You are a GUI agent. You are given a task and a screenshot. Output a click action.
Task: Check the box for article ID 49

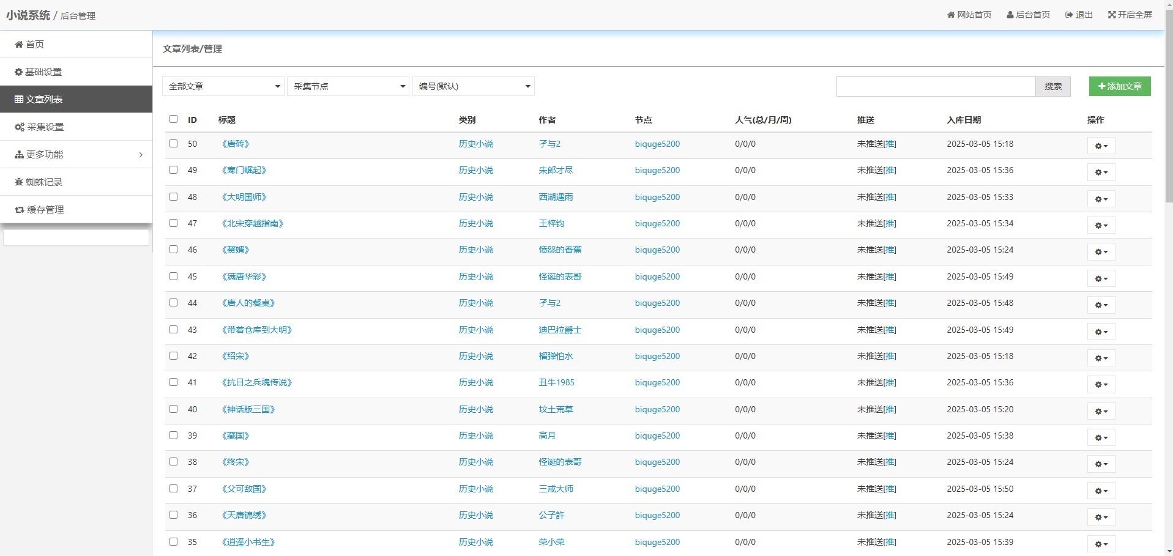[x=173, y=170]
